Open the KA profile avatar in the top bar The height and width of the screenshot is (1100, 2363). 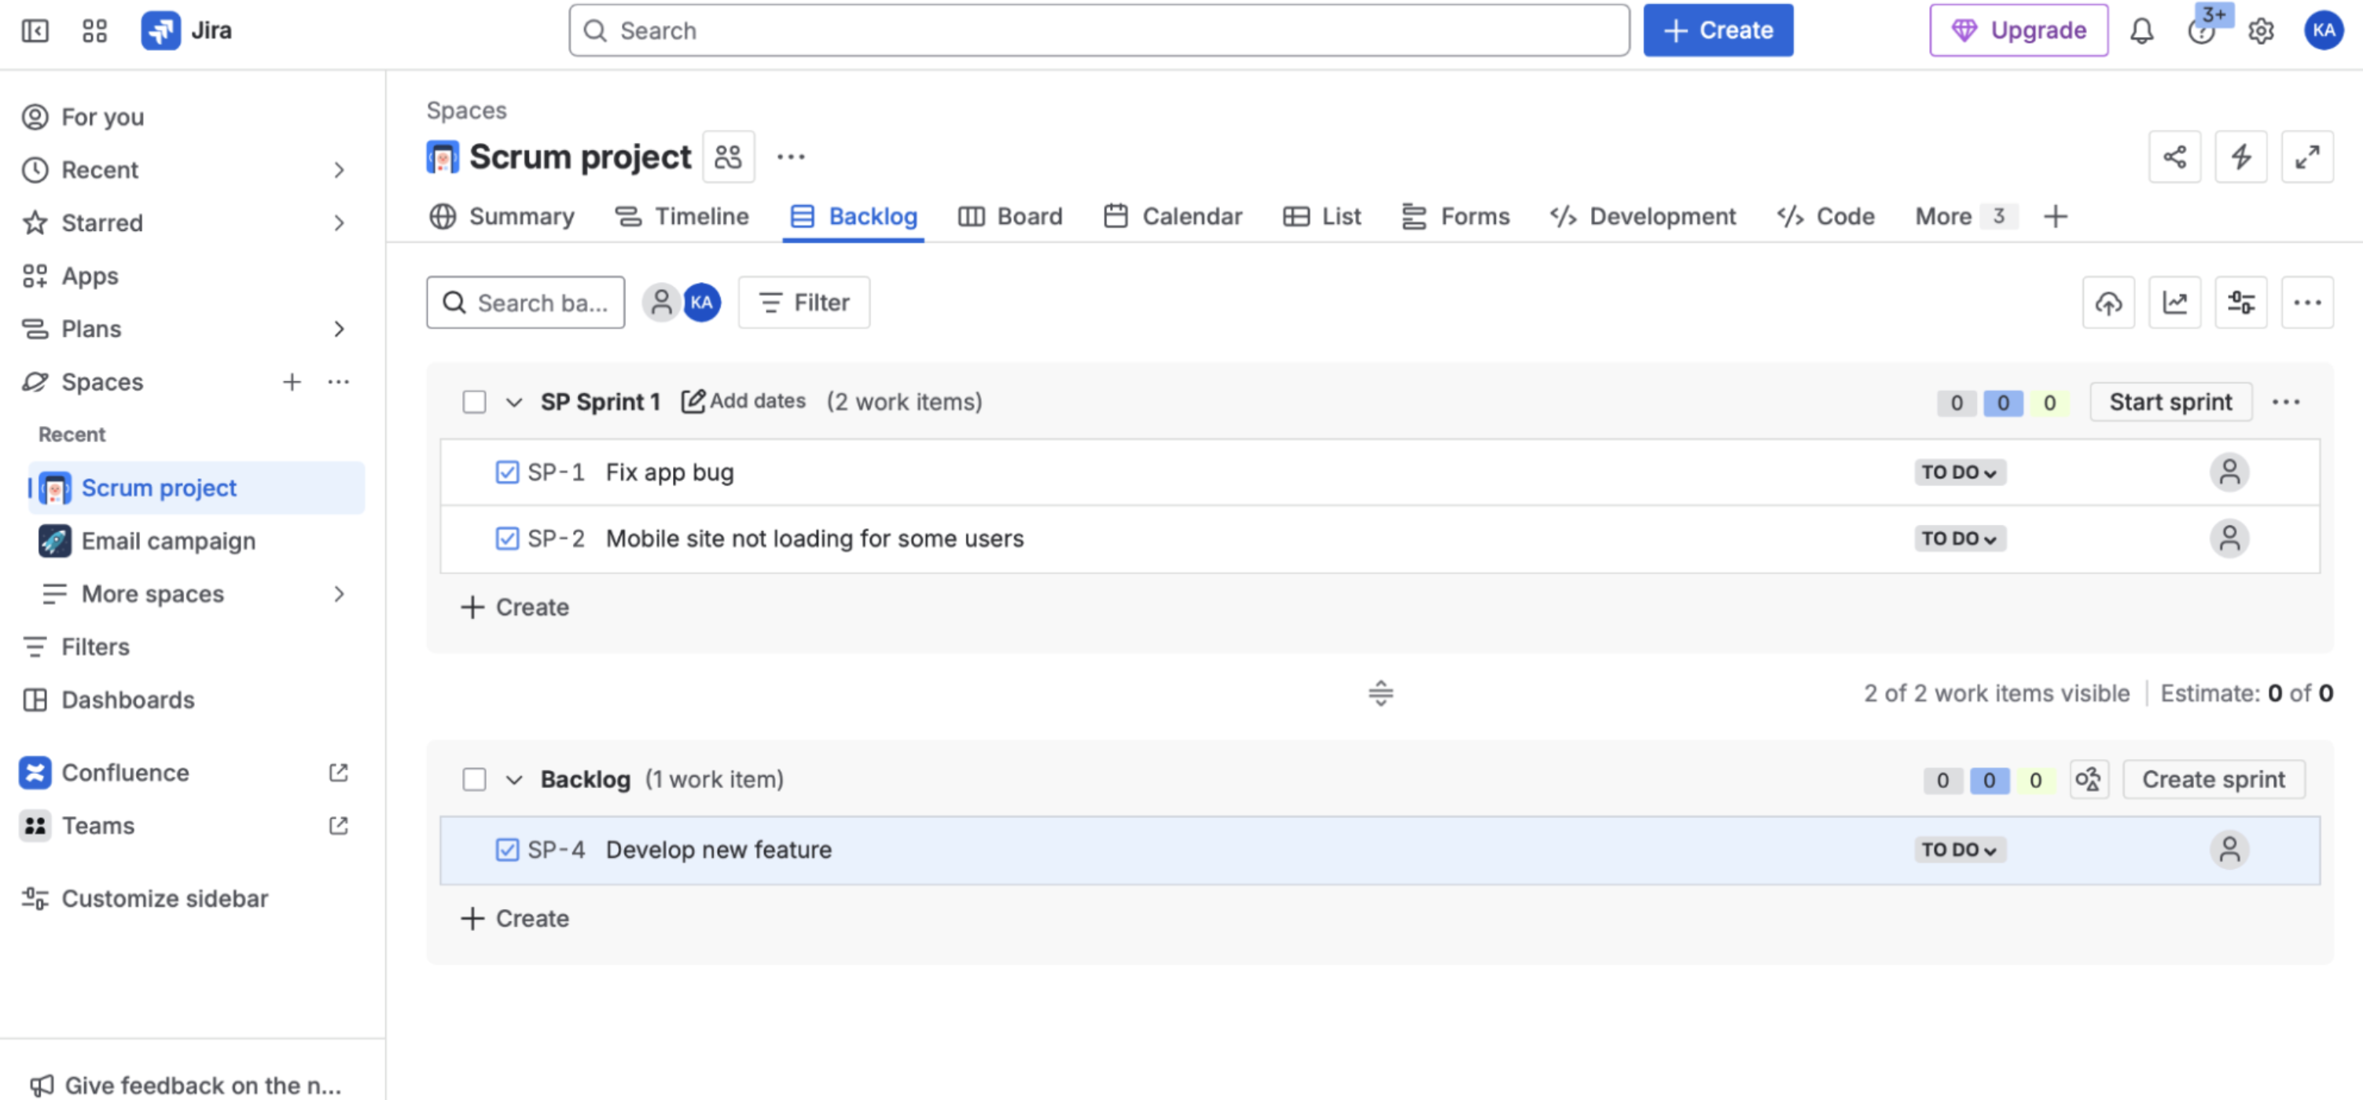[2324, 31]
